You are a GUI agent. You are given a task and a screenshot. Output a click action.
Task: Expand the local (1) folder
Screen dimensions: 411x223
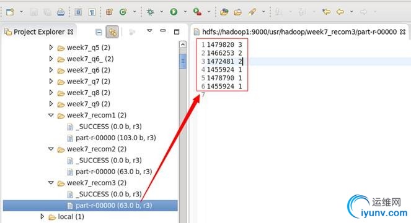tap(42, 216)
